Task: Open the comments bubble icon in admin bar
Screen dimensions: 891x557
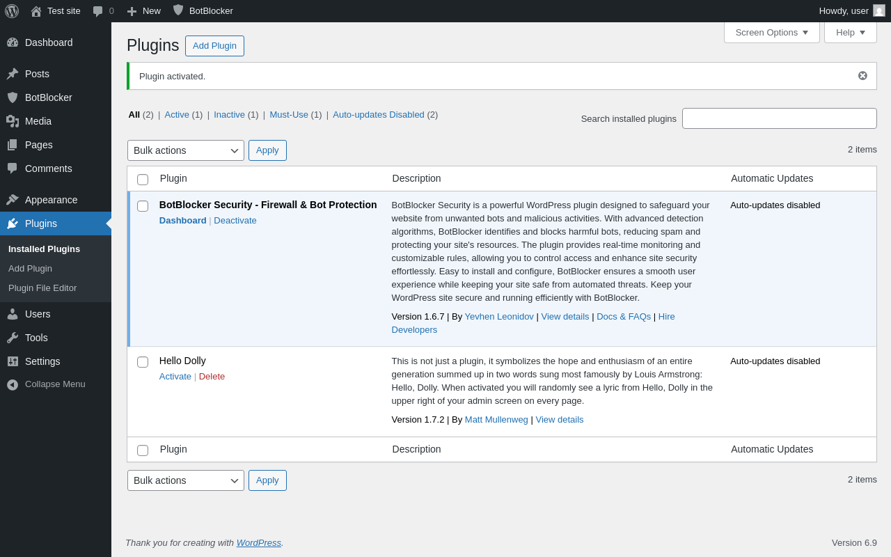Action: (98, 11)
